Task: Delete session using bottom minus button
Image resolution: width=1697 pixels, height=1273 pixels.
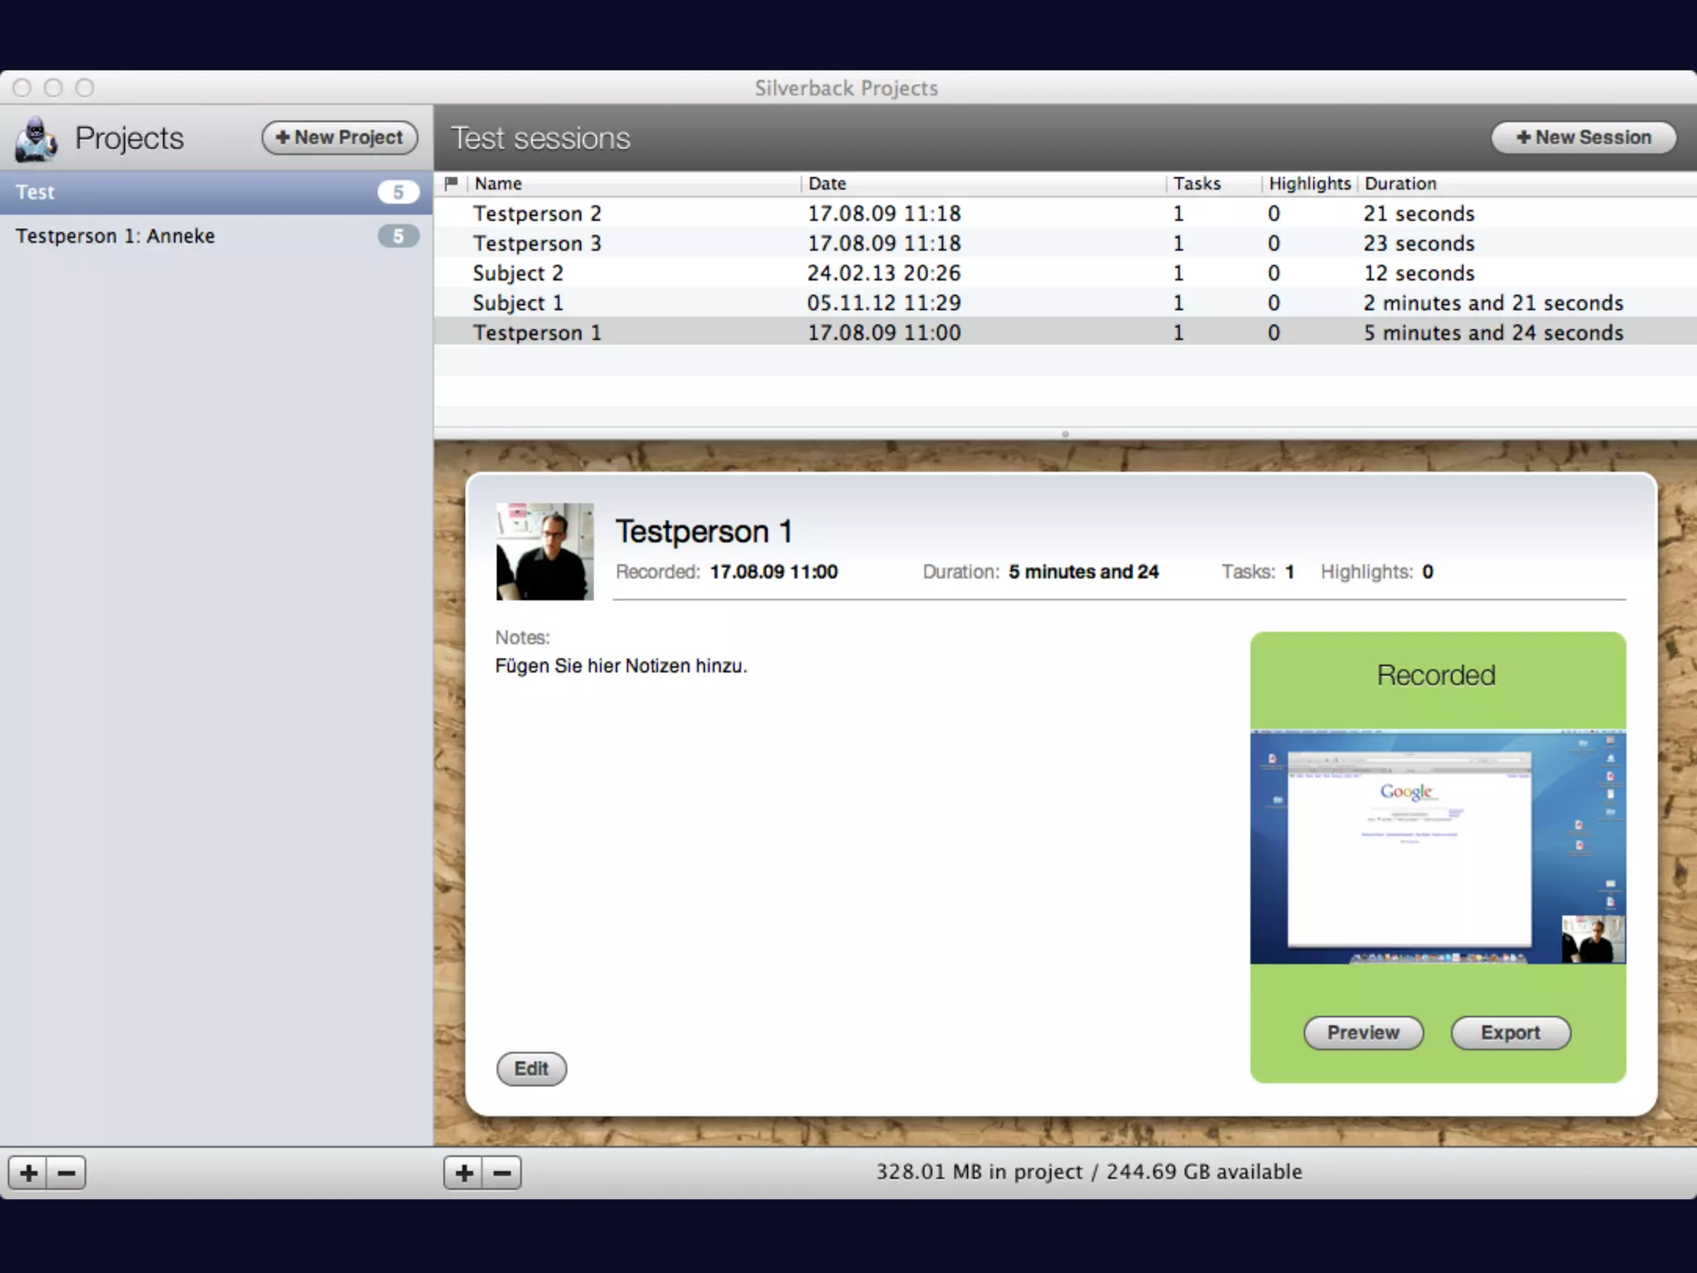Action: 502,1173
